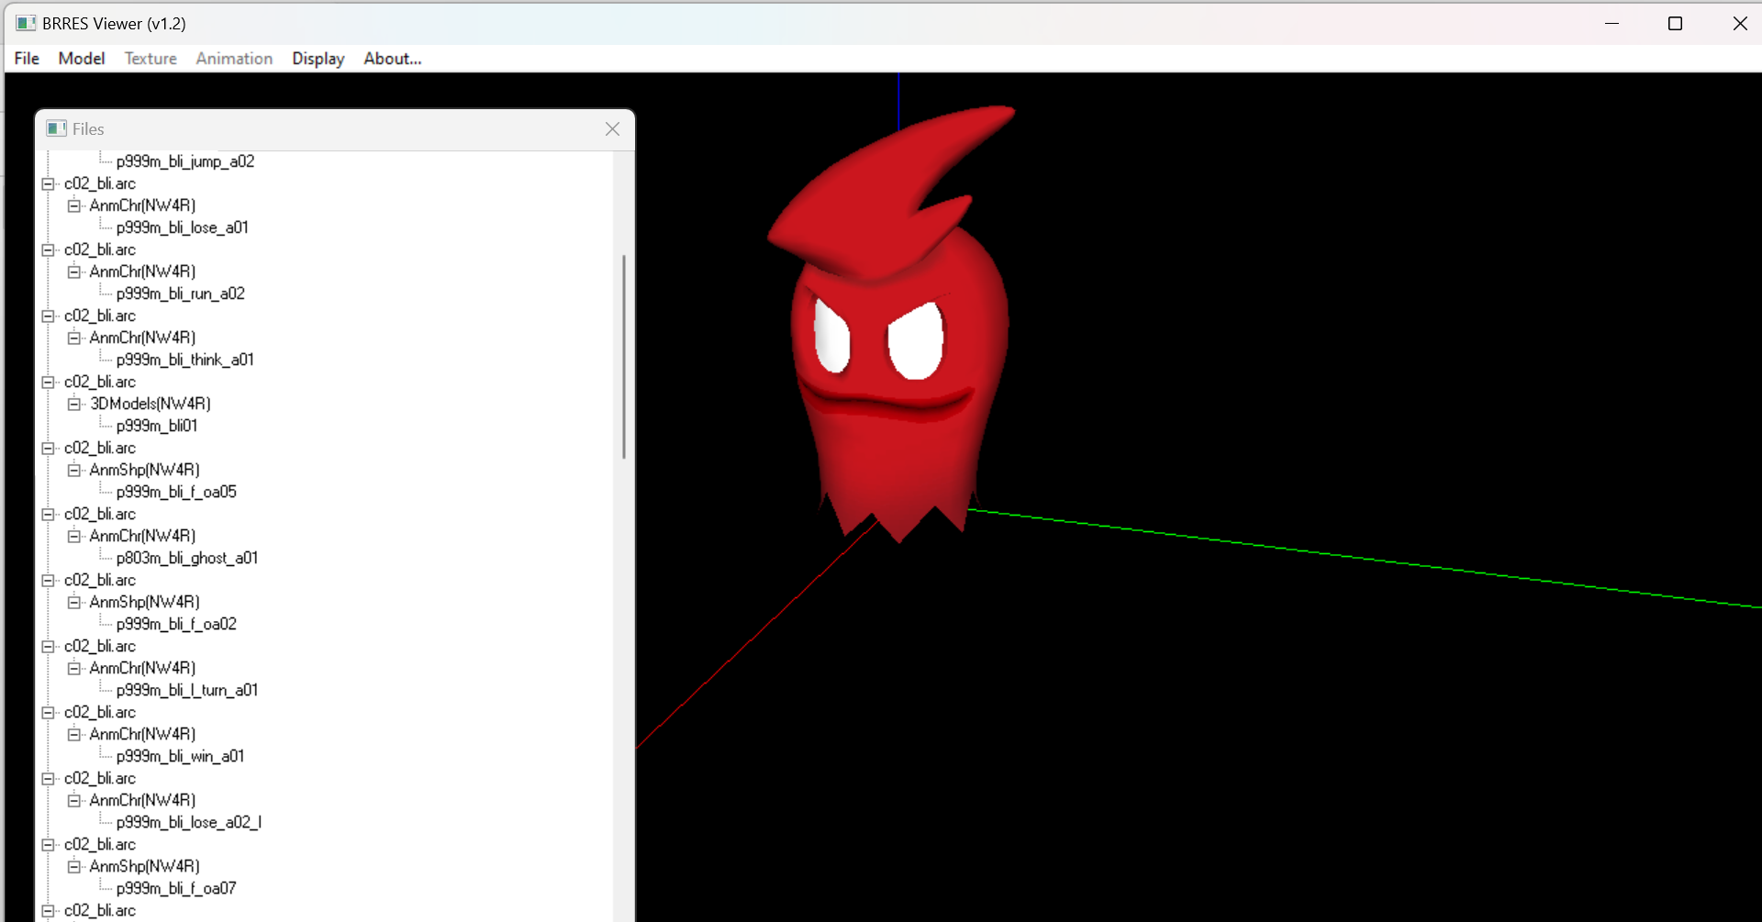Collapse the 3DModels(NW4R) node
Image resolution: width=1762 pixels, height=922 pixels.
74,404
